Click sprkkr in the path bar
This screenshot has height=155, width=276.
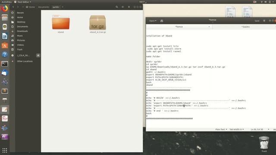(56, 7)
